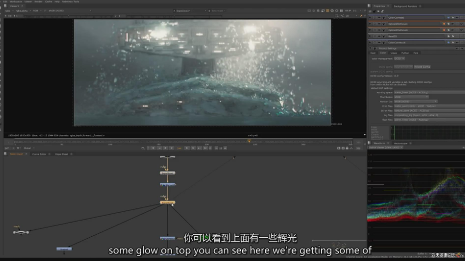Screen dimensions: 465x261
Task: Expand the ColorCorrect16 properties panel
Action: tap(370, 42)
